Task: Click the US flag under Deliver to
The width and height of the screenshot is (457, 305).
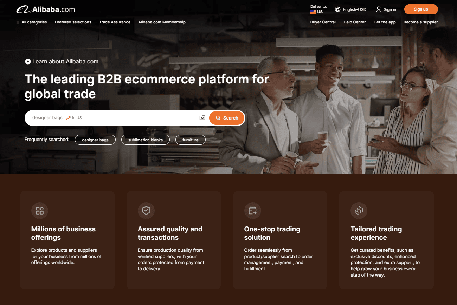Action: (313, 12)
